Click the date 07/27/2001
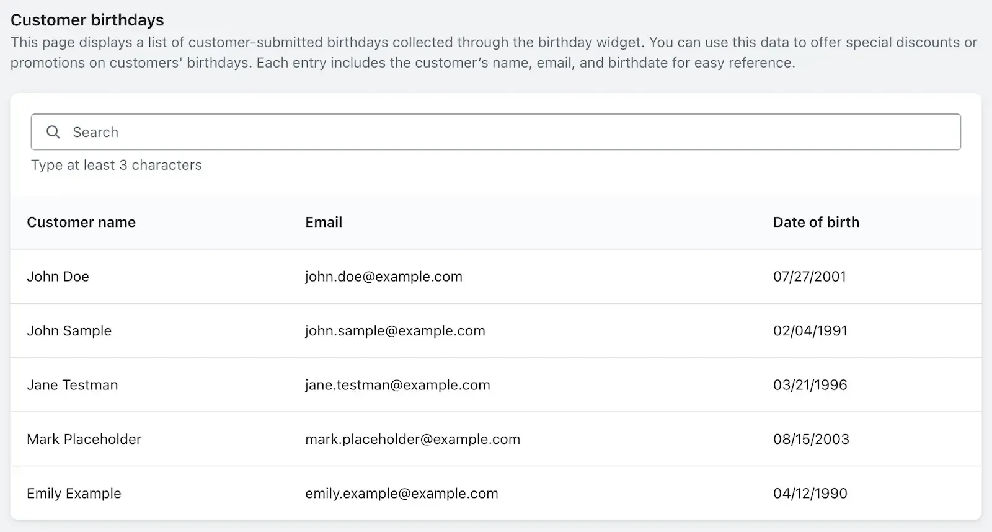Viewport: 992px width, 532px height. (810, 277)
